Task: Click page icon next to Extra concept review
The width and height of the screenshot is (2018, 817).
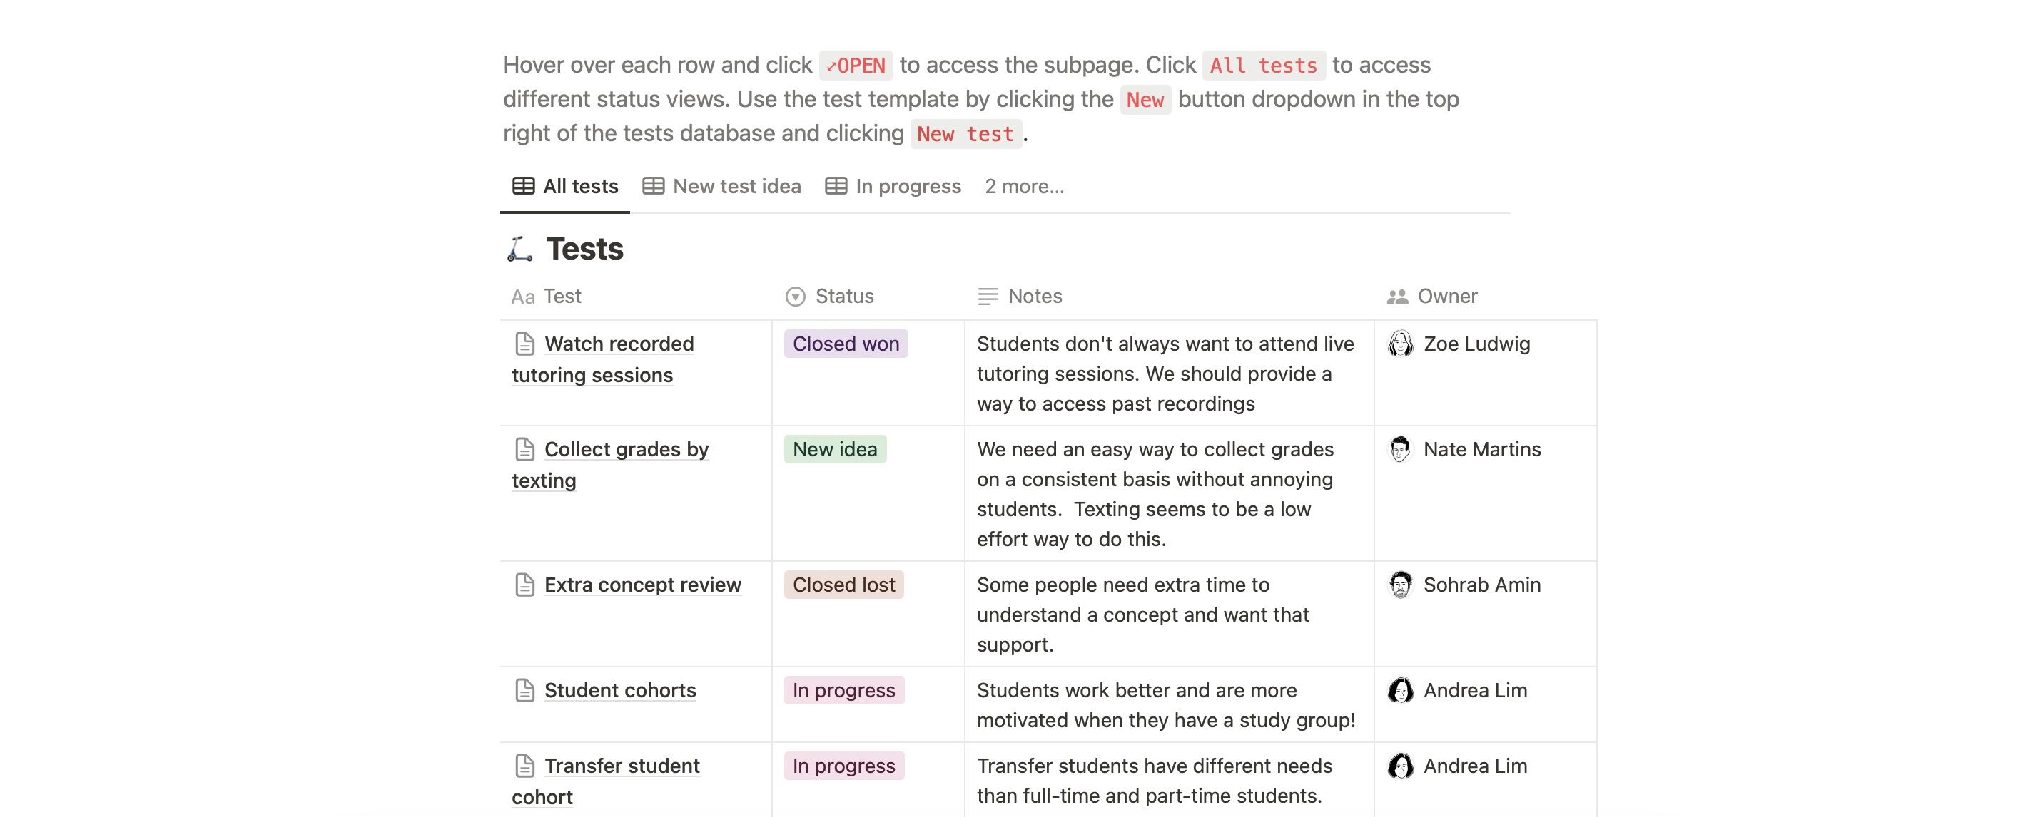Action: 525,585
